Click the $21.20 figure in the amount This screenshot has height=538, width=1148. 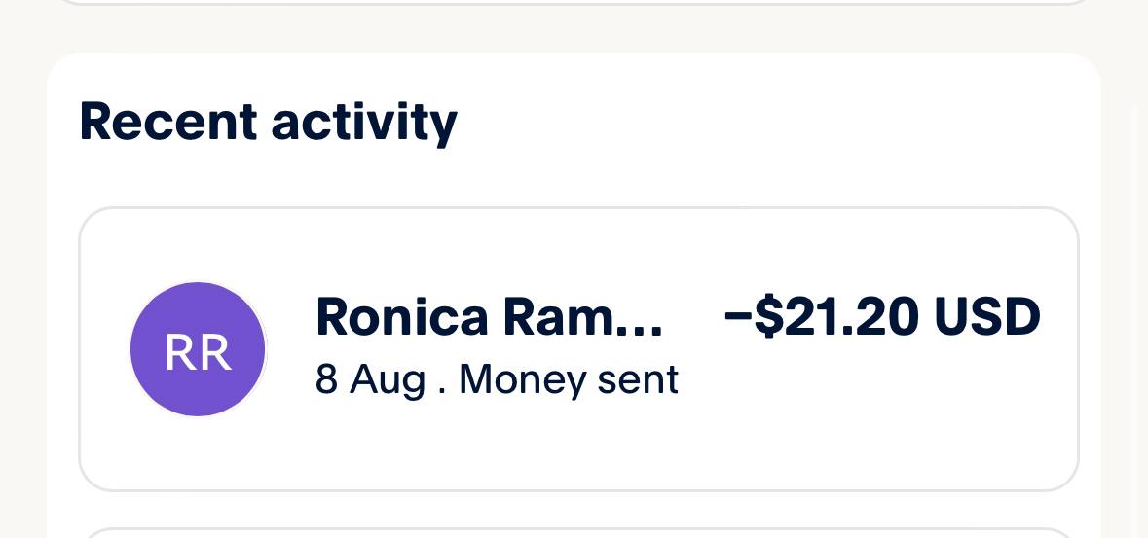[x=836, y=317]
